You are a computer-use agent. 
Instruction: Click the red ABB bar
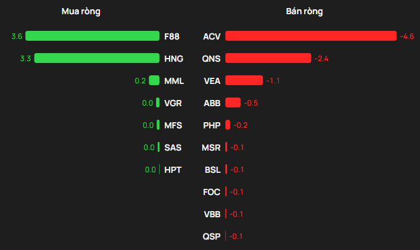(233, 102)
